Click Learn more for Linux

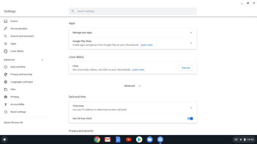[138, 70]
